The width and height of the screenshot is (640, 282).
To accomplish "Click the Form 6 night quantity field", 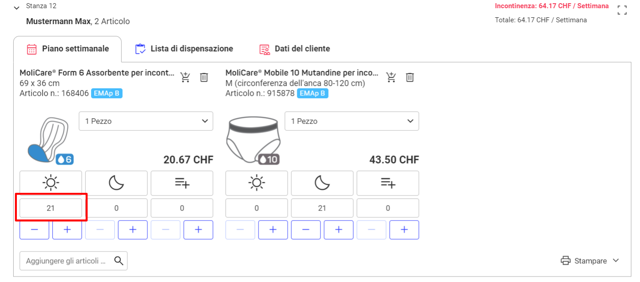I will pyautogui.click(x=116, y=208).
